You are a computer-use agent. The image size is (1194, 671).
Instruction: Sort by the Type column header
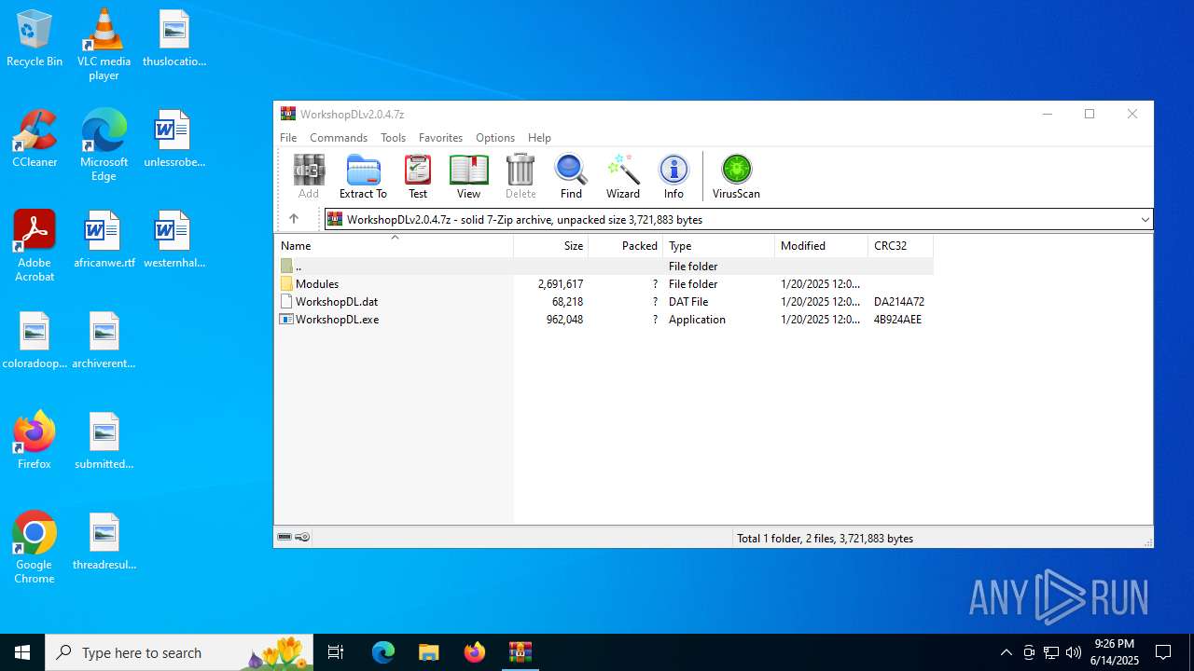(x=718, y=245)
